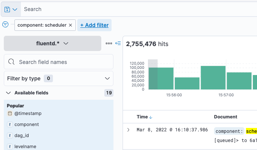
Task: Click the component: scheduler filter pill
Action: click(42, 25)
